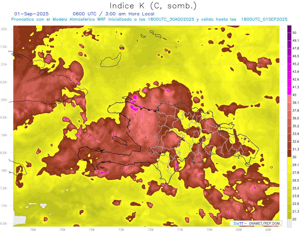Click the latitude label '18N'

pos(4,170)
